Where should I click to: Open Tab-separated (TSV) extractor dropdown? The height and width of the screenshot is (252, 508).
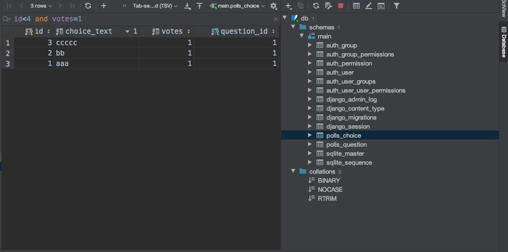coord(155,6)
